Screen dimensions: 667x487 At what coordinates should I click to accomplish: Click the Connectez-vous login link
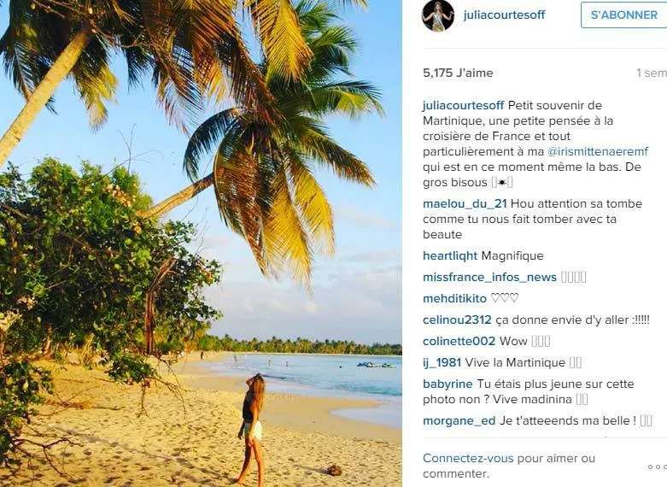point(469,459)
